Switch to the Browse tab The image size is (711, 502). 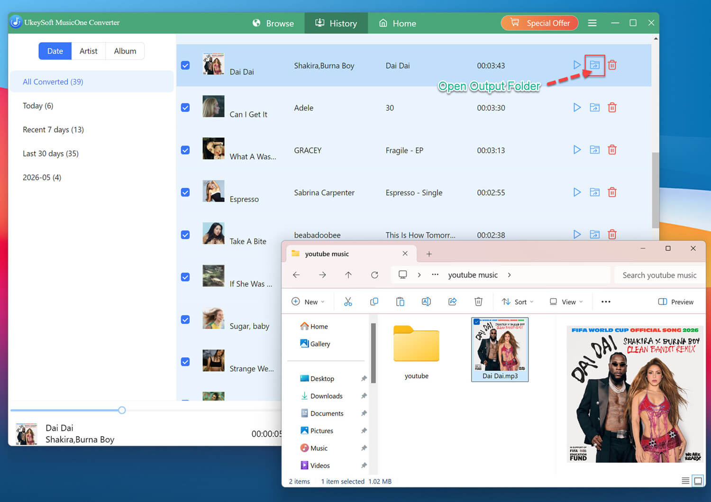tap(273, 23)
